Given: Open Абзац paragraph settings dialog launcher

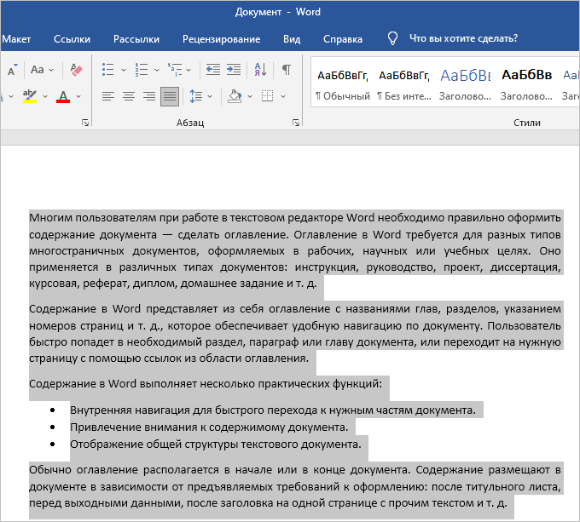Looking at the screenshot, I should point(296,123).
